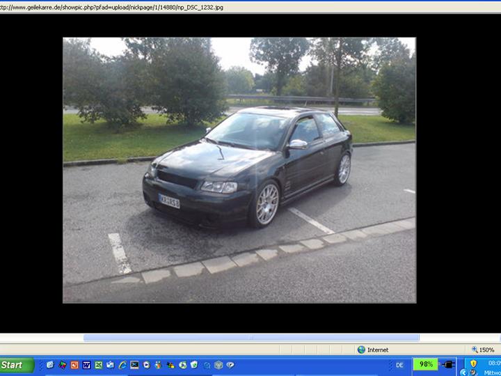Screen dimensions: 501x376
Task: Open the Windows Start menu
Action: [x=16, y=365]
